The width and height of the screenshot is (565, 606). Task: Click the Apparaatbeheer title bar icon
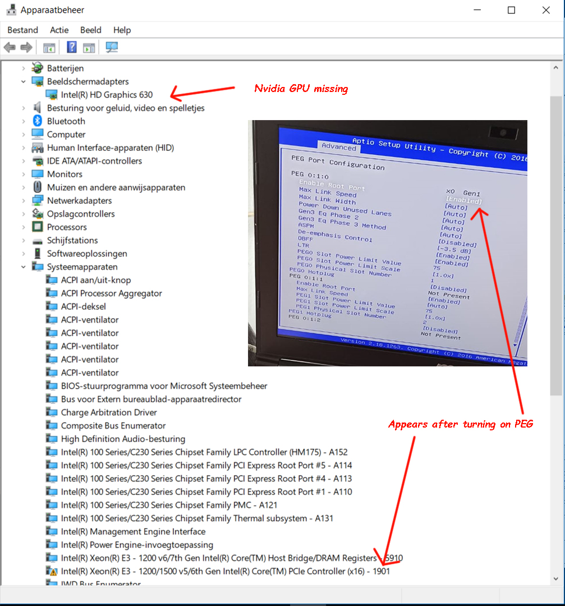11,10
